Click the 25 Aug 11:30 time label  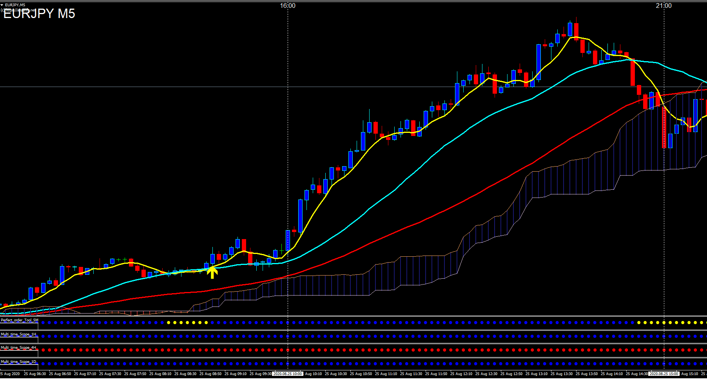pos(411,374)
